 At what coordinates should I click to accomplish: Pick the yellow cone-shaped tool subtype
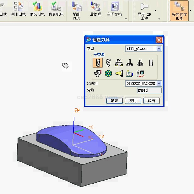click(x=119, y=73)
